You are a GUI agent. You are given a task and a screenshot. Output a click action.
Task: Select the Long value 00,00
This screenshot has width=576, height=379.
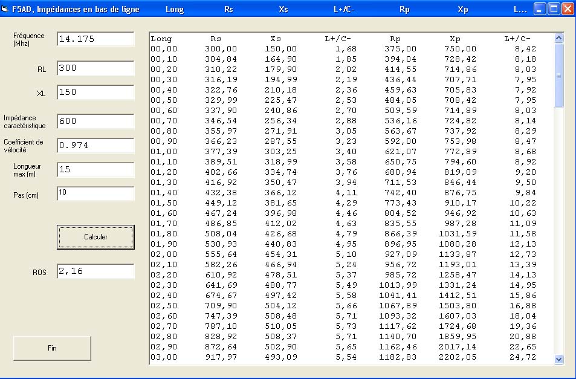point(164,49)
